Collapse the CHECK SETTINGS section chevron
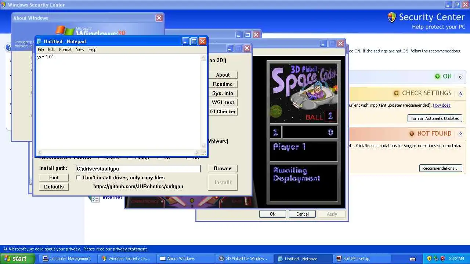Viewport: 470px width, 264px height. (460, 93)
